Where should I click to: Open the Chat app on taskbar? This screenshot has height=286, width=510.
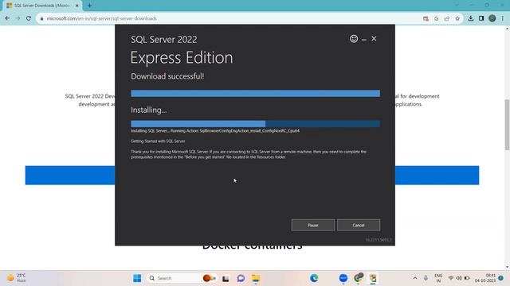tap(241, 278)
